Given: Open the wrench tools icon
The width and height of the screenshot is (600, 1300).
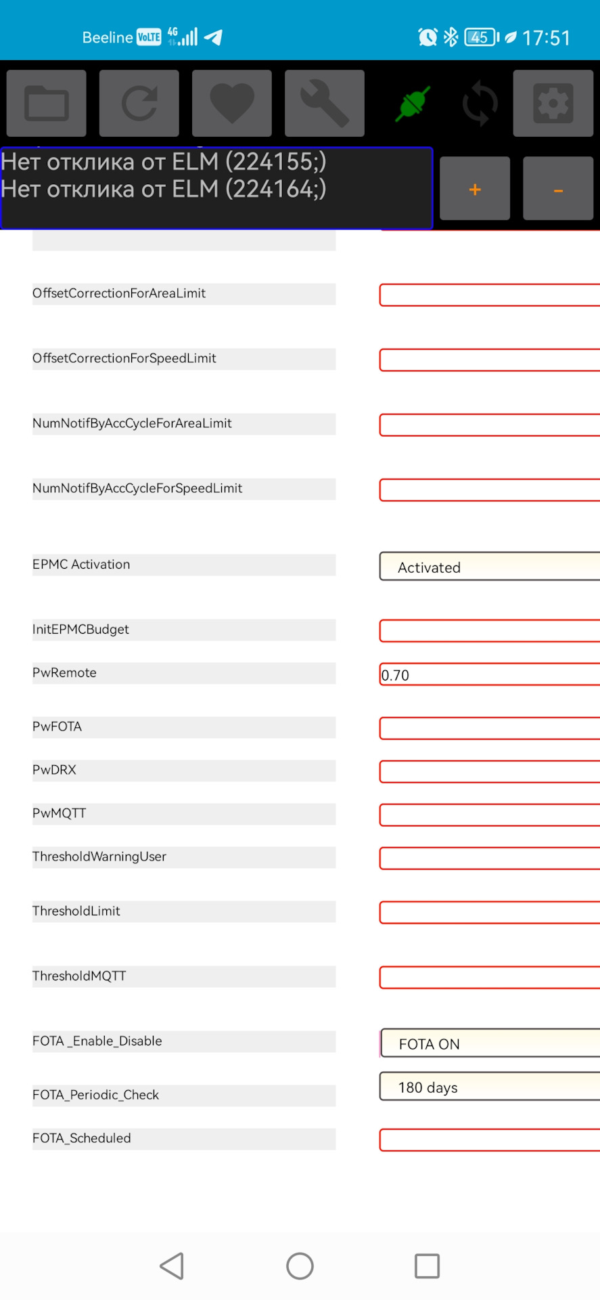Looking at the screenshot, I should [325, 104].
